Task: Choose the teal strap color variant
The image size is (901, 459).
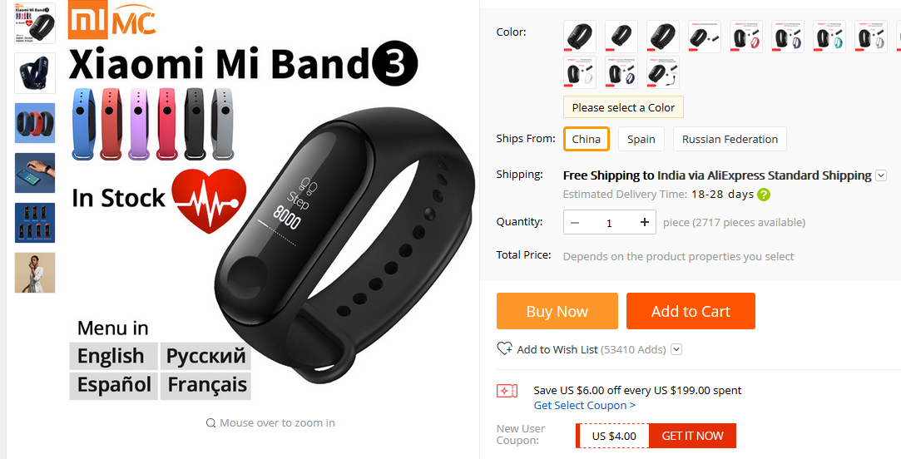Action: [829, 37]
